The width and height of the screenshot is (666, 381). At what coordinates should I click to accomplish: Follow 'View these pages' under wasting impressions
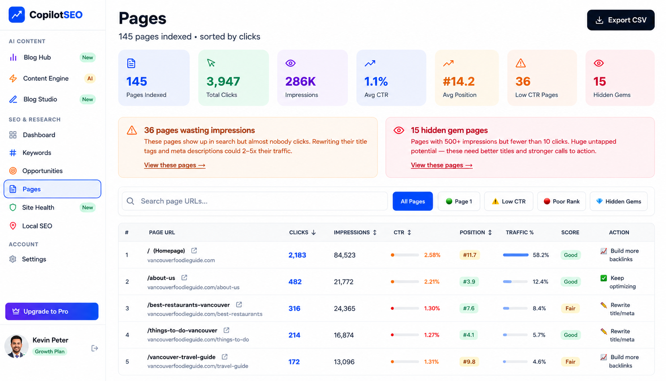click(175, 165)
